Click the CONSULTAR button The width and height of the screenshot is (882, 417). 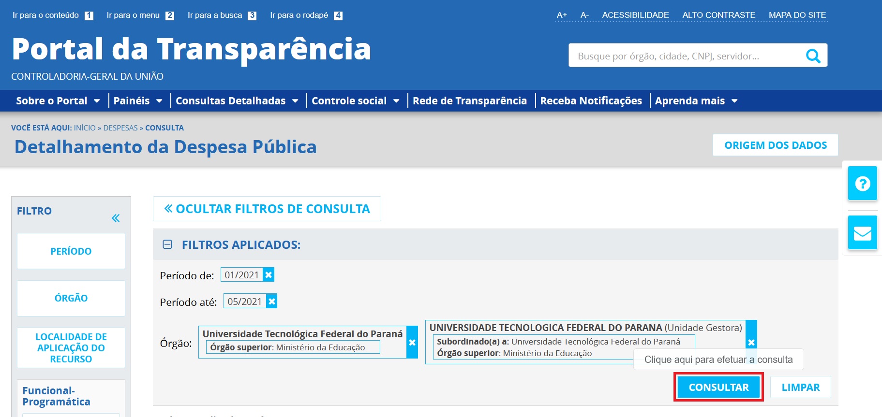pyautogui.click(x=718, y=387)
